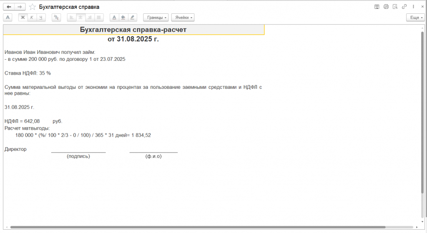Print the document with the printer icon
Image resolution: width=427 pixels, height=233 pixels.
(x=386, y=7)
